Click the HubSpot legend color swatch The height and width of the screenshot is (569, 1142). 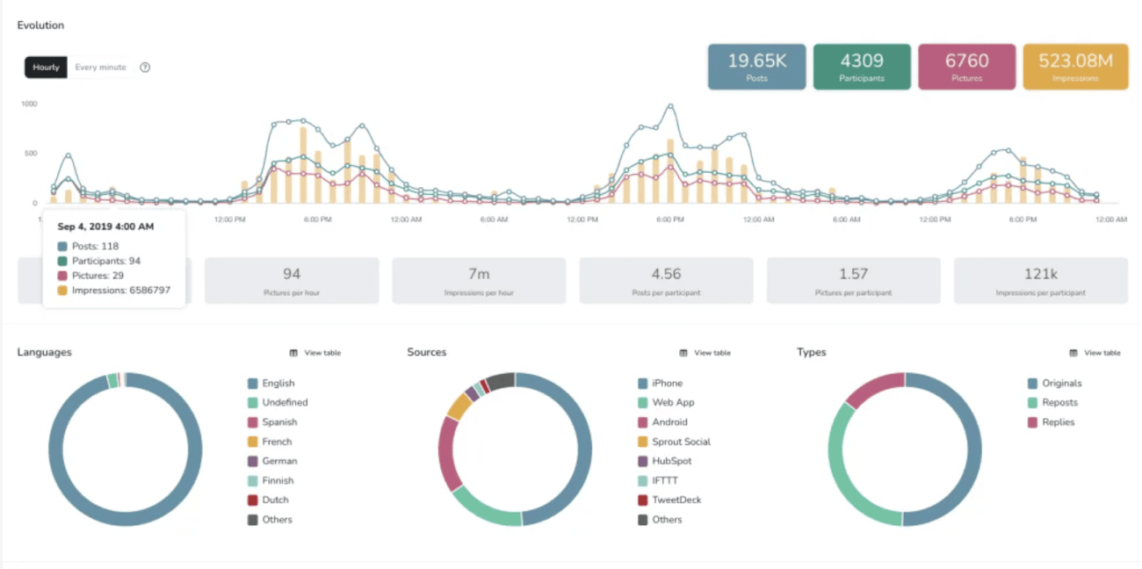(x=643, y=461)
